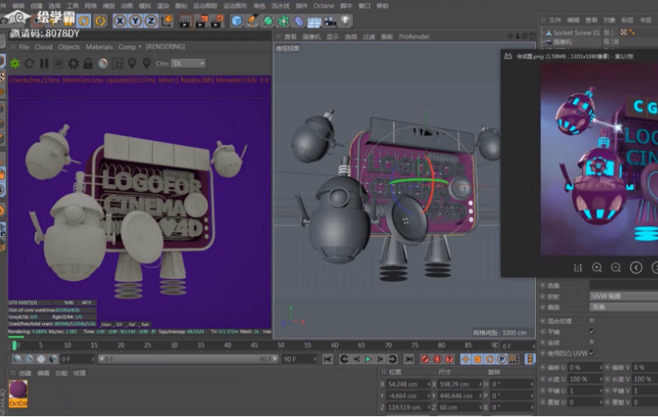658x417 pixels.
Task: Click the 1:1 actual size button
Action: coord(578,268)
